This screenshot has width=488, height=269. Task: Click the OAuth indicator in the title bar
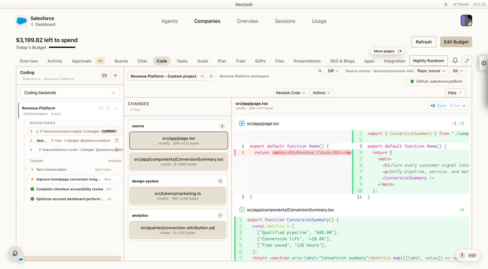click(461, 4)
